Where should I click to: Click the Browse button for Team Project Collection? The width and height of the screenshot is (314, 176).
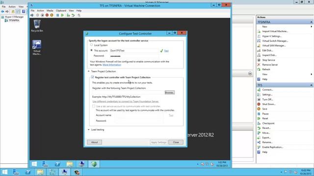pos(169,92)
